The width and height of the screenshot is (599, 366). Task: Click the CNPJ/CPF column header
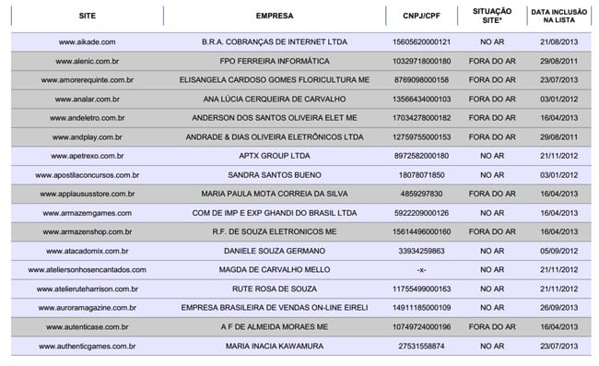coord(421,16)
